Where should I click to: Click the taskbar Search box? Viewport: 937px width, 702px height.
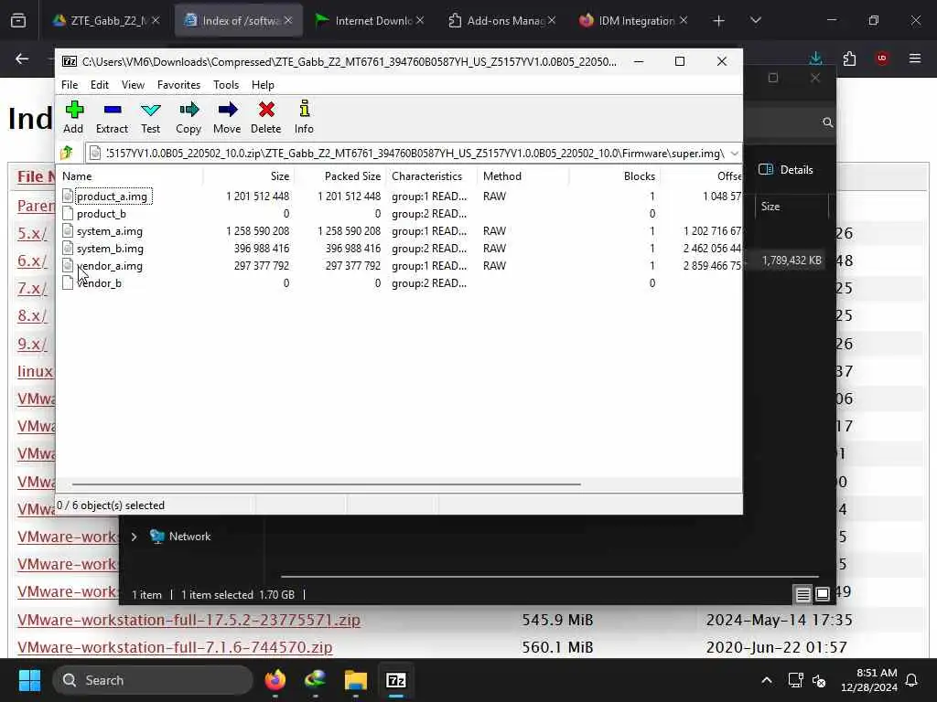(153, 680)
